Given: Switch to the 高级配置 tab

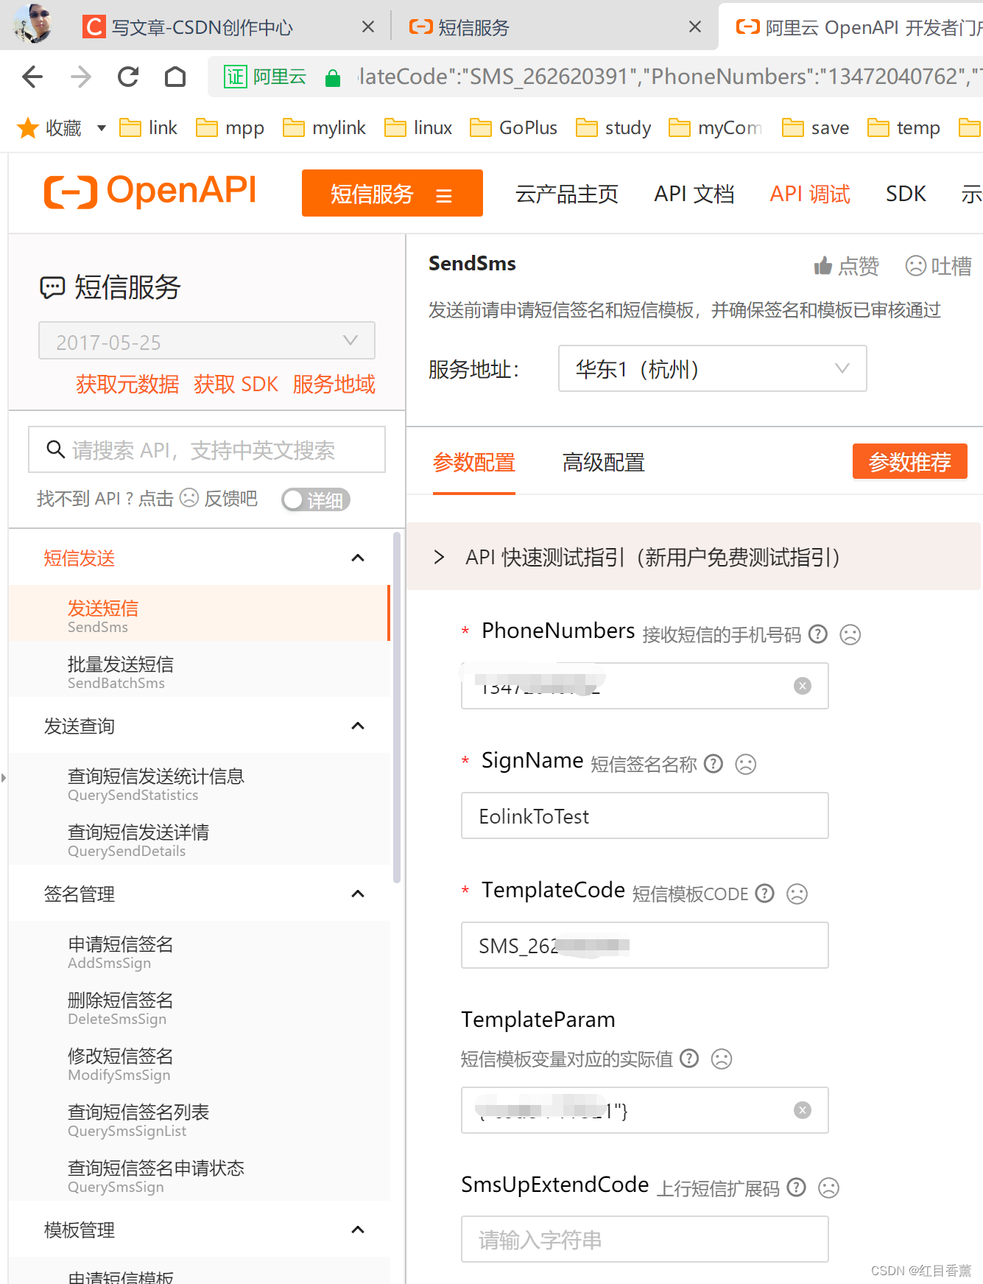Looking at the screenshot, I should click(x=604, y=463).
